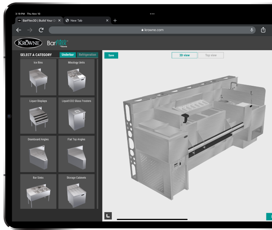Select the Mixology Units thumbnail

(76, 77)
